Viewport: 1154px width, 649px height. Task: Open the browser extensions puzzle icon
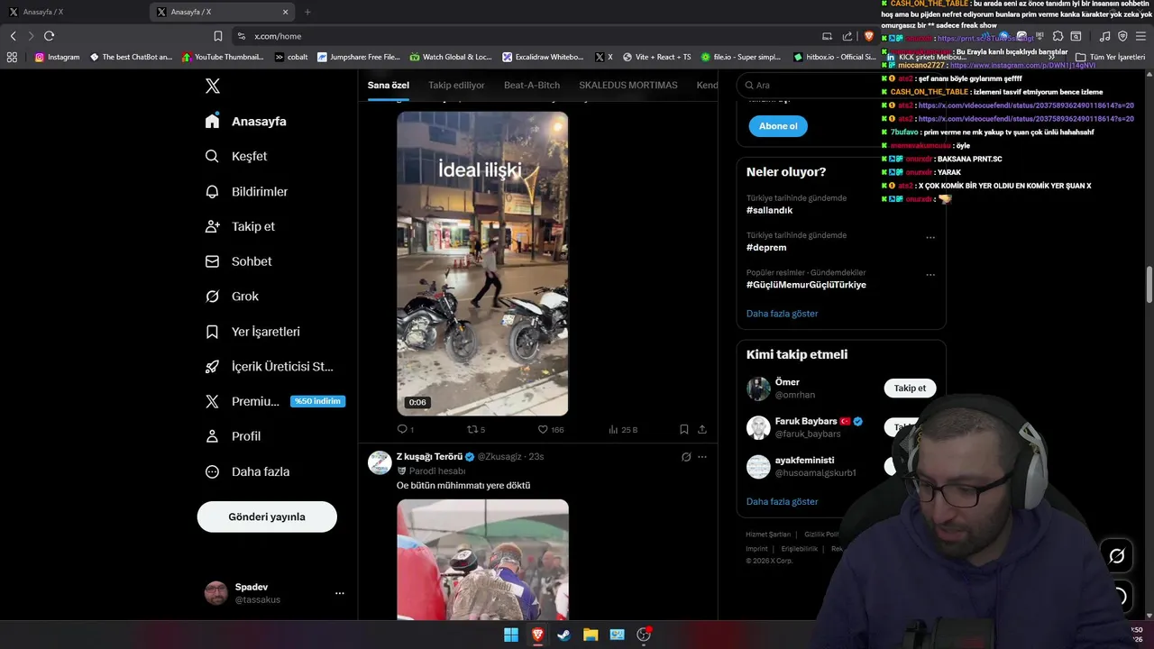coord(1058,36)
